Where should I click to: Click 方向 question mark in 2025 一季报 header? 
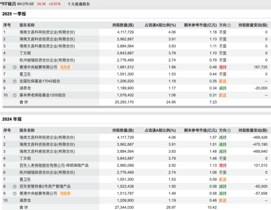tap(229, 25)
